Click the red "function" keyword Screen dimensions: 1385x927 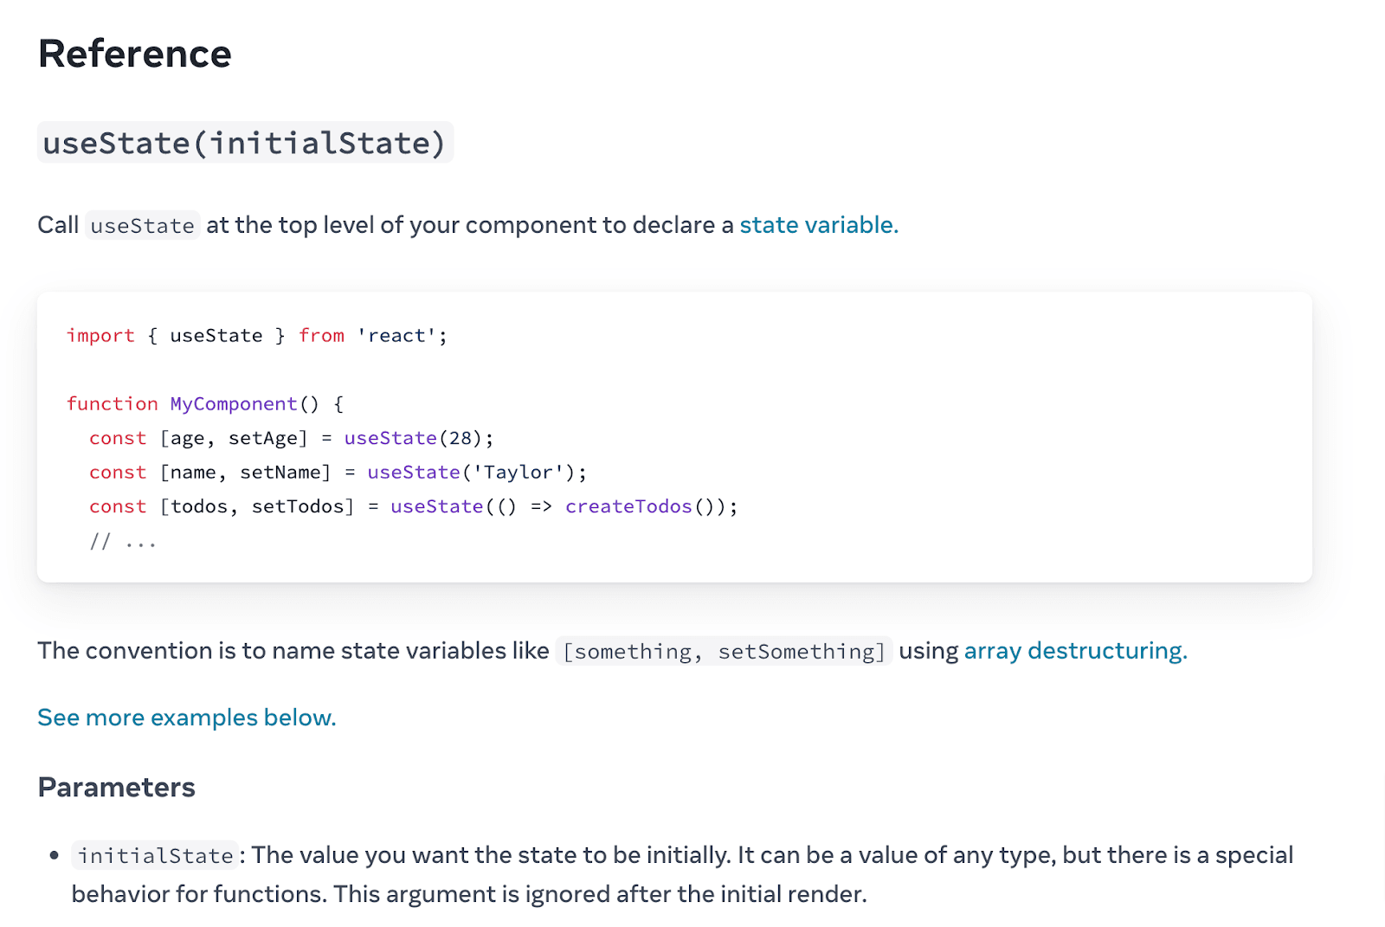click(x=113, y=404)
